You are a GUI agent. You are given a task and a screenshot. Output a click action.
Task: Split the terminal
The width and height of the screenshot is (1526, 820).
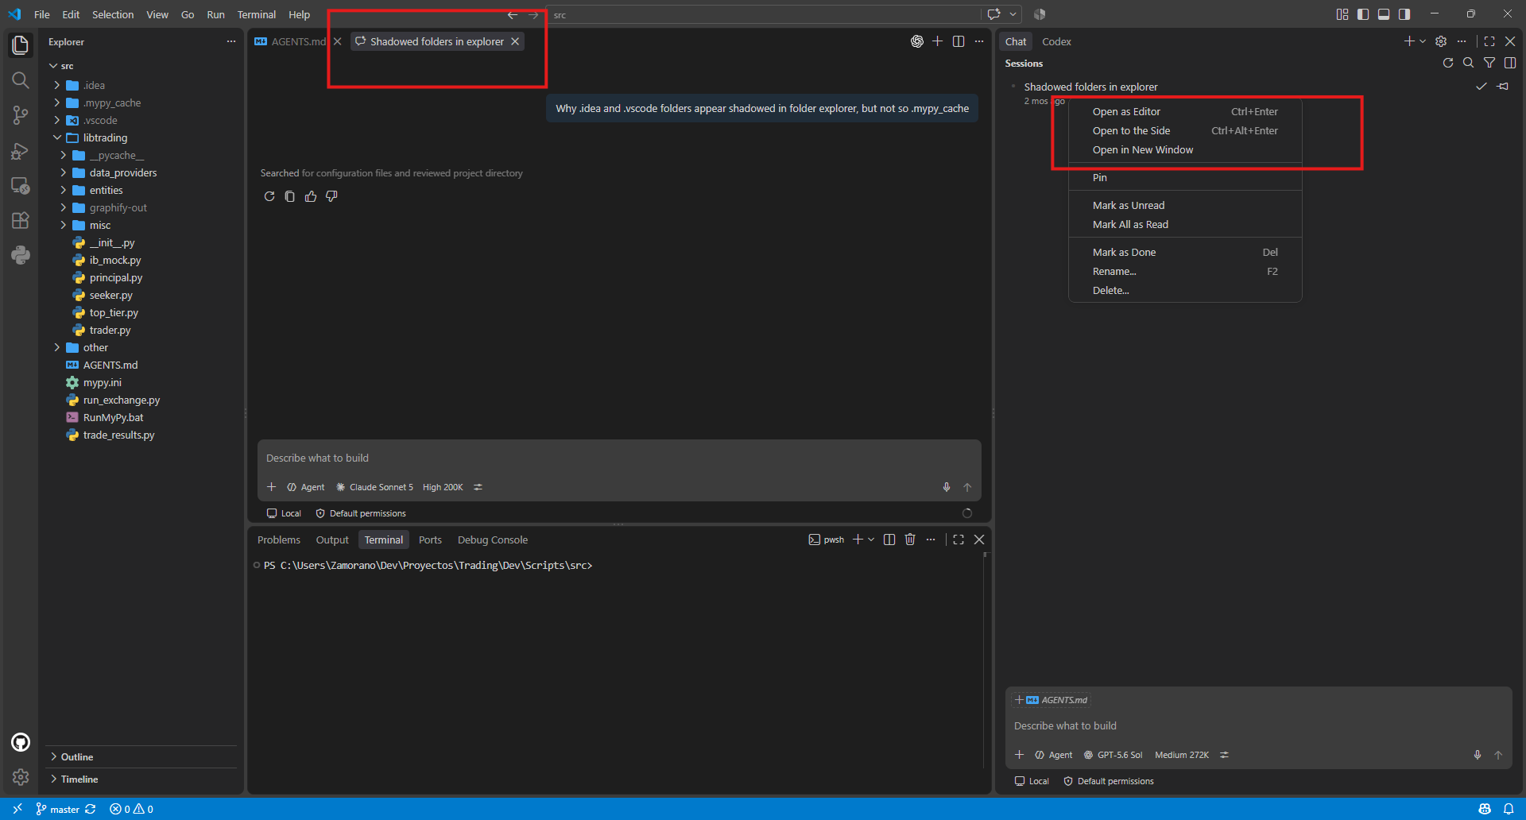[x=889, y=540]
